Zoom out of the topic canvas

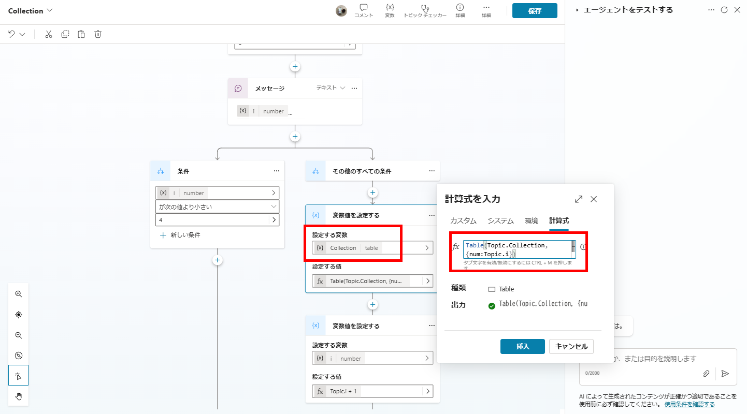[x=18, y=335]
